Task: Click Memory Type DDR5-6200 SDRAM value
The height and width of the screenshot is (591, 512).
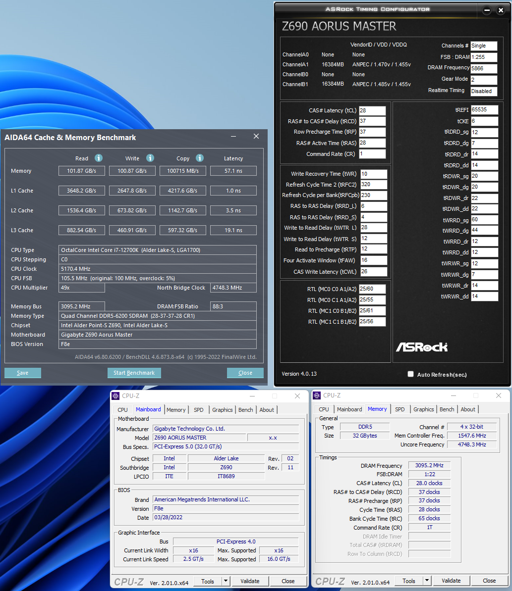Action: point(157,316)
